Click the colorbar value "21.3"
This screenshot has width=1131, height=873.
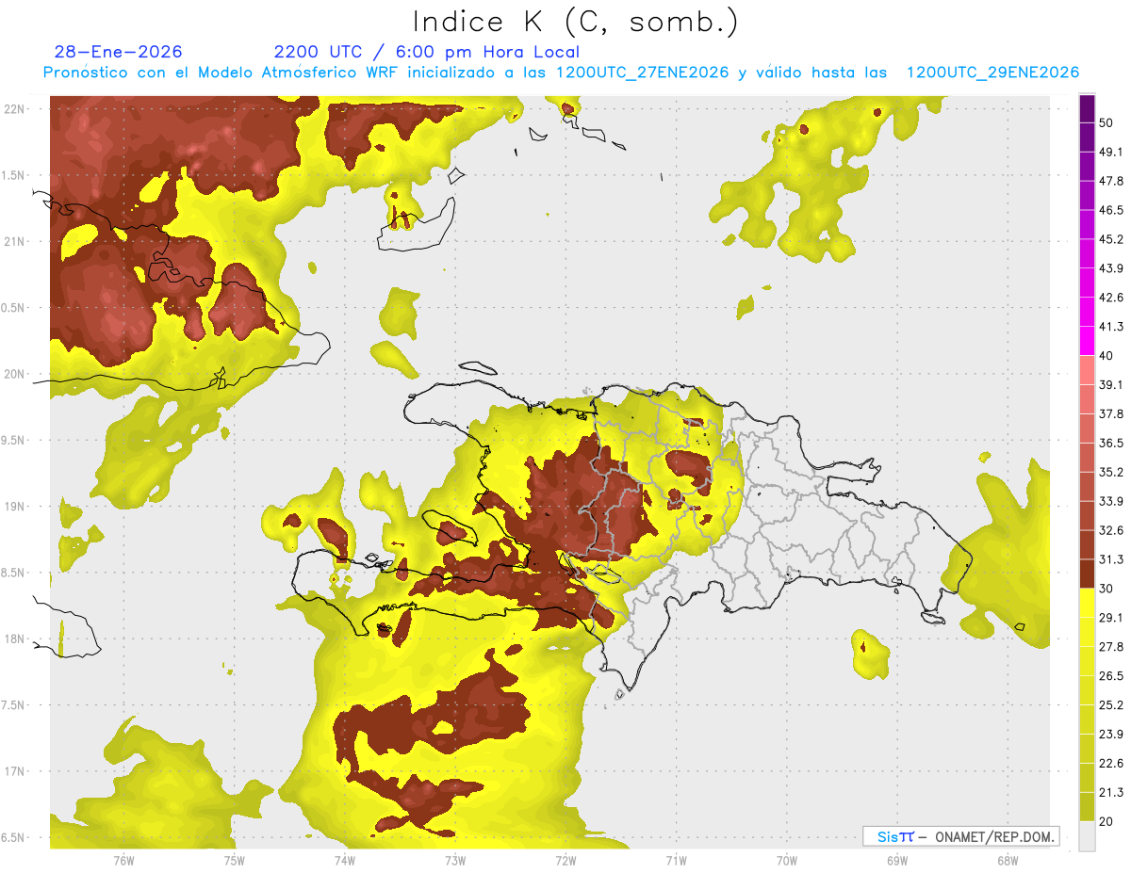[1112, 792]
